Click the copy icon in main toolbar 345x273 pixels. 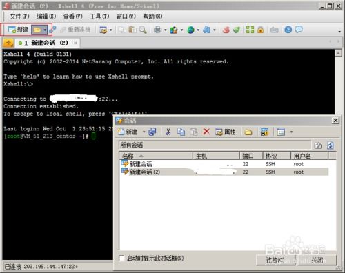tap(122, 30)
